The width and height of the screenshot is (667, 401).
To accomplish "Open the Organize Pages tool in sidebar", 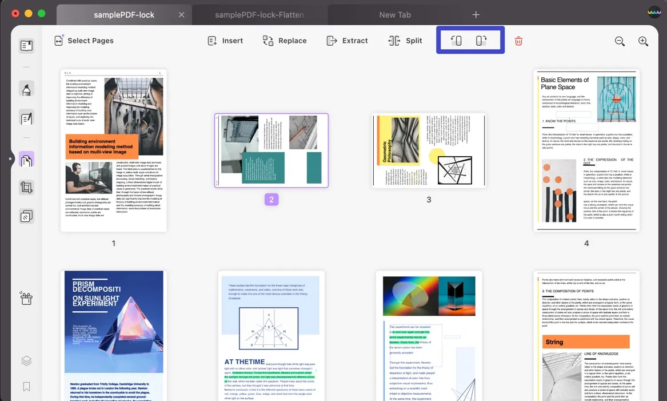I will point(26,160).
